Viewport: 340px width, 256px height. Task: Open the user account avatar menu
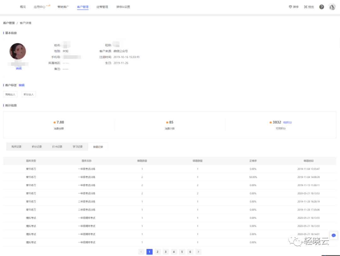coord(332,7)
